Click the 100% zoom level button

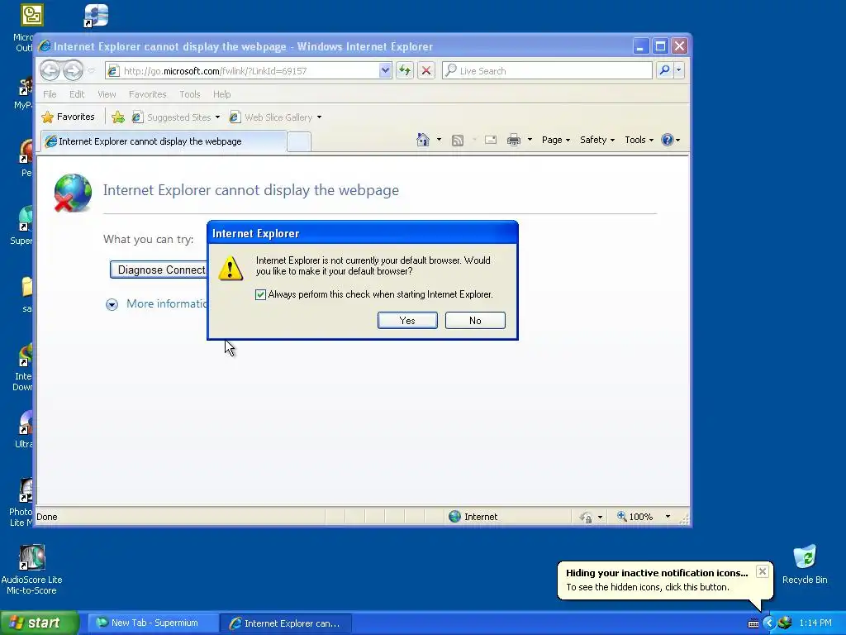click(635, 517)
